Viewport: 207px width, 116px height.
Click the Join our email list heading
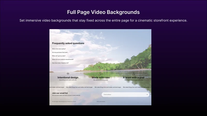coord(60,93)
